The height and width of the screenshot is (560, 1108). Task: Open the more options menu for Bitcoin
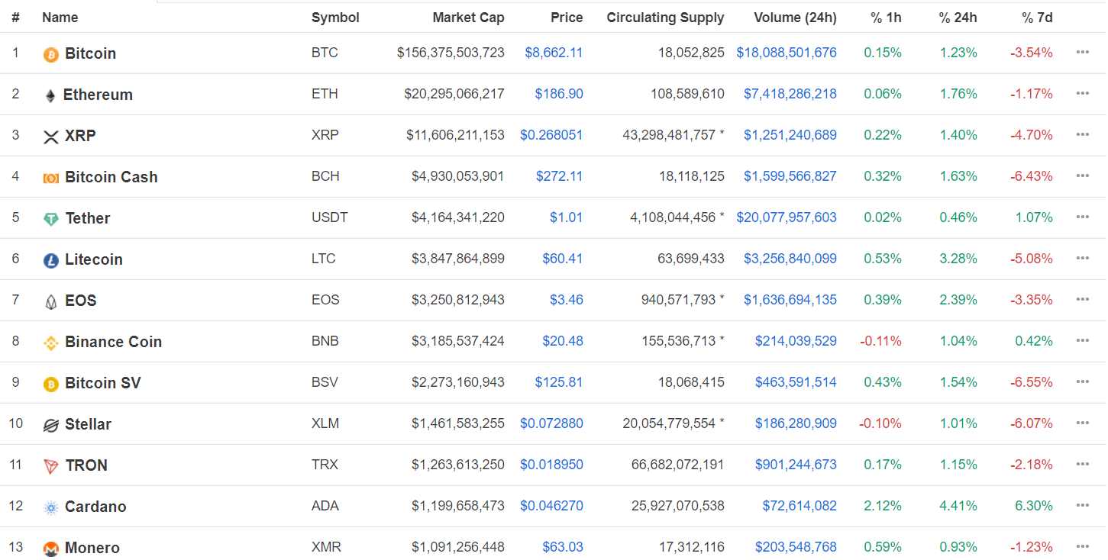pyautogui.click(x=1082, y=53)
